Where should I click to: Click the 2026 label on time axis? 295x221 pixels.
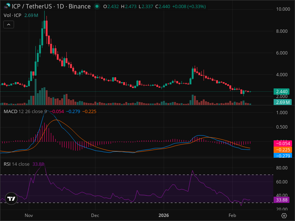(x=164, y=215)
